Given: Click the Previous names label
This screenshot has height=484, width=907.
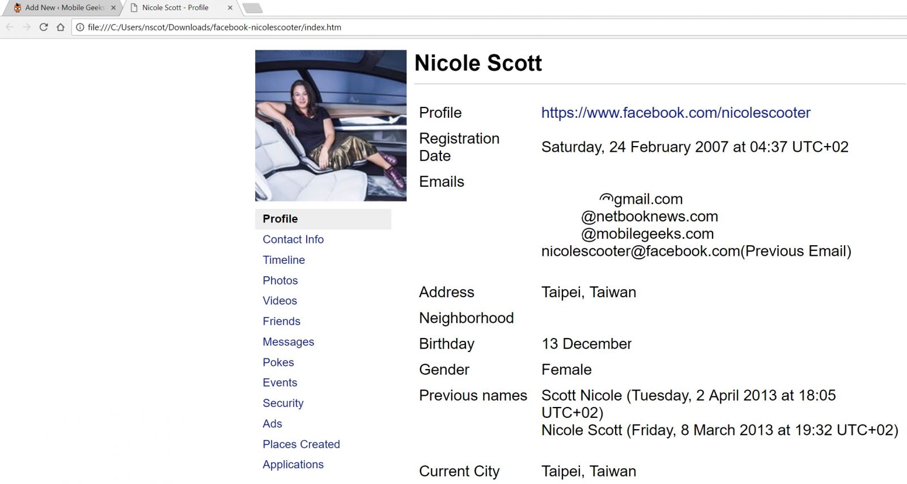Looking at the screenshot, I should pyautogui.click(x=473, y=395).
